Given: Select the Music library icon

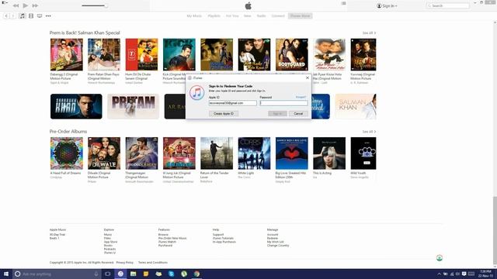Looking at the screenshot, I should pyautogui.click(x=23, y=15).
